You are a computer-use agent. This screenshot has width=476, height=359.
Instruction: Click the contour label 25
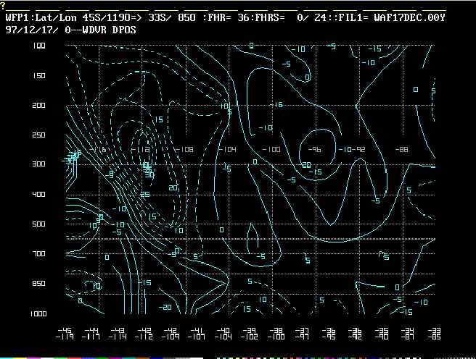coord(145,194)
